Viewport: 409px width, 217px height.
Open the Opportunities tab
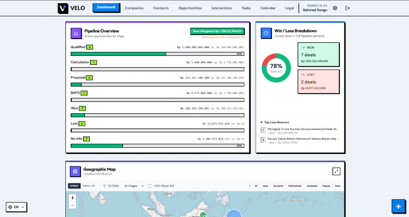click(x=190, y=8)
